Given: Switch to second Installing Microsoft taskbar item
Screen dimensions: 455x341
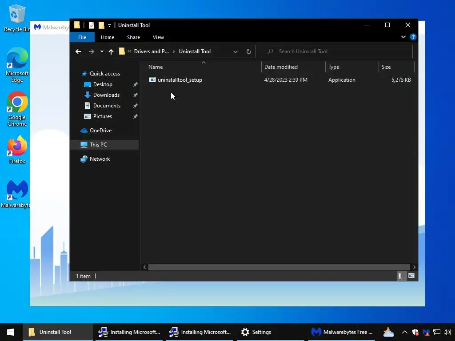Looking at the screenshot, I should (x=200, y=332).
